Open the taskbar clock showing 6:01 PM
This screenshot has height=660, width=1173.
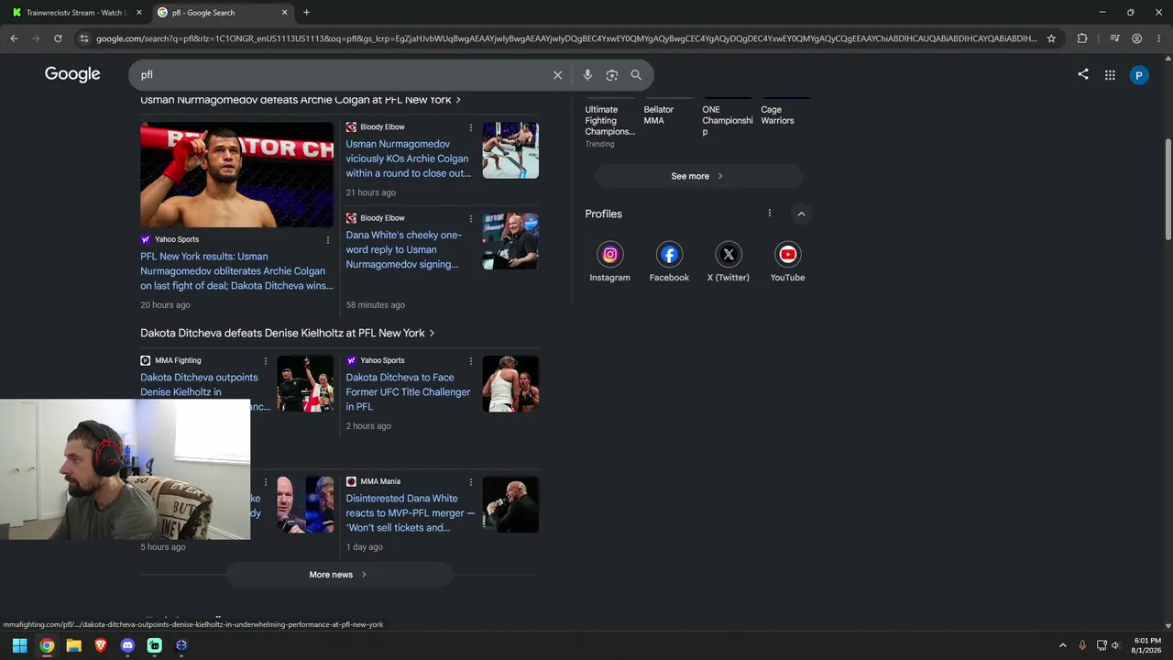[1146, 645]
